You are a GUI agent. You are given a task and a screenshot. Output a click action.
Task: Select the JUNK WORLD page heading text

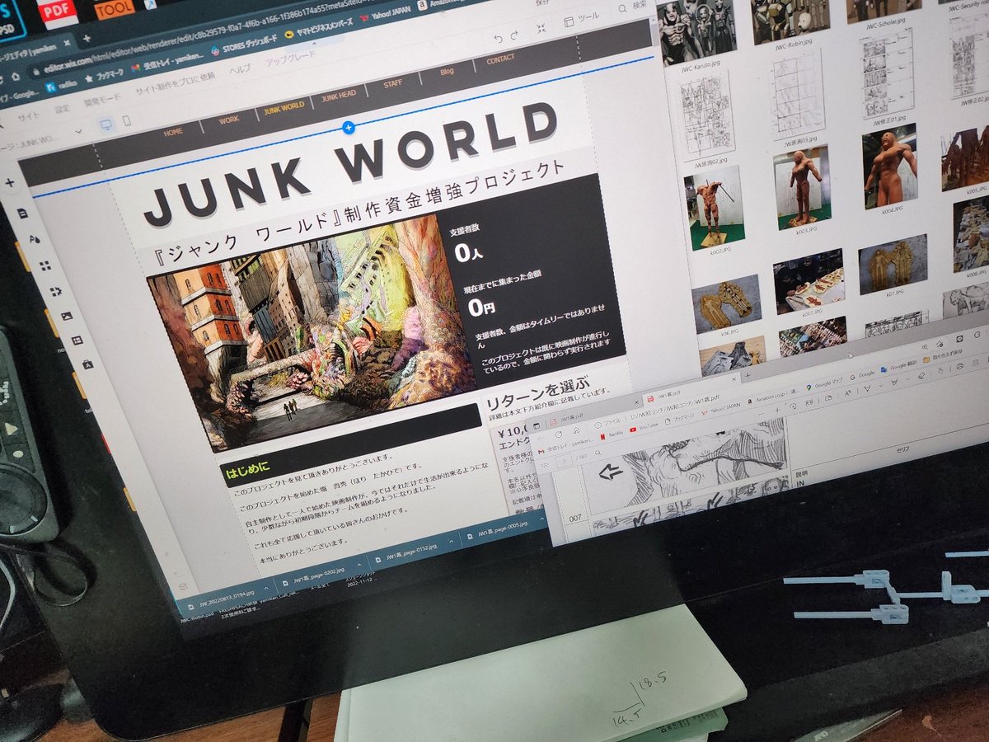[x=353, y=165]
